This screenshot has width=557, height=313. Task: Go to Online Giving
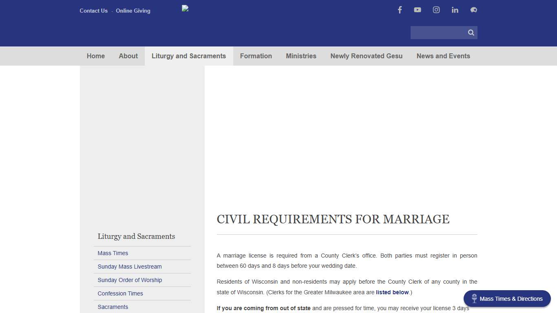click(133, 11)
